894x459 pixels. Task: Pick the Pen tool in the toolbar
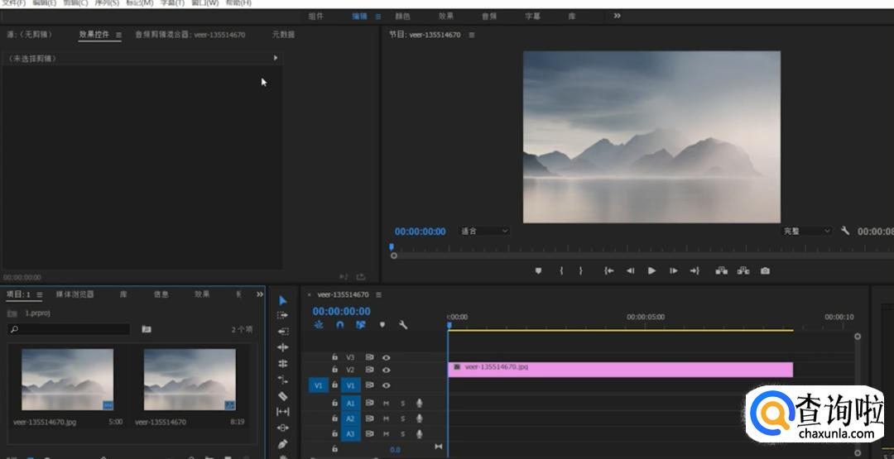coord(282,443)
